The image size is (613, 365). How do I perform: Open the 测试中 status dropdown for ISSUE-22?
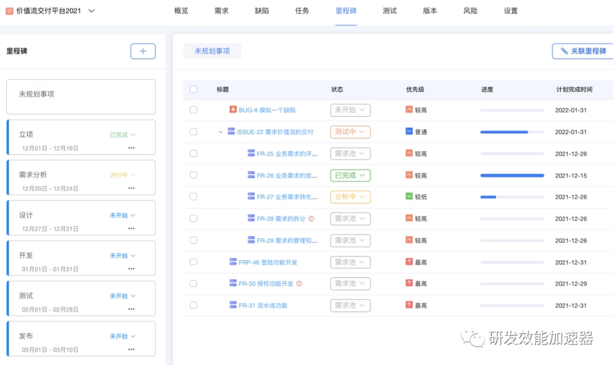coord(350,132)
